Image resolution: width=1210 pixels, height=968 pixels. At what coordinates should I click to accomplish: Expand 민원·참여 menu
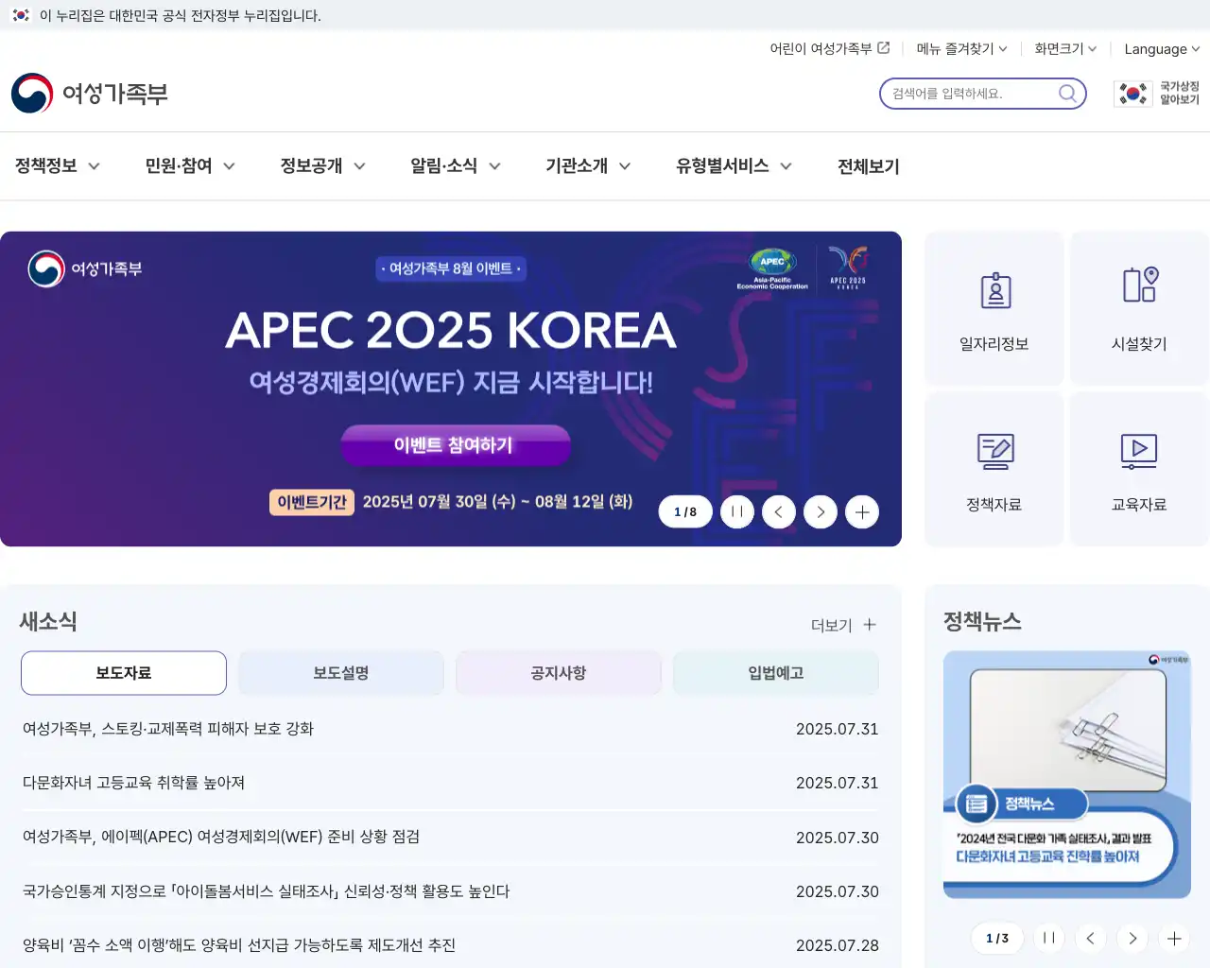pos(190,165)
